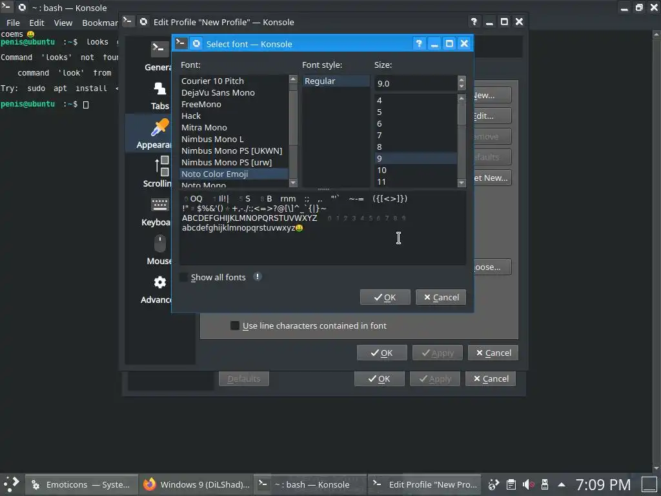The height and width of the screenshot is (496, 661).
Task: Click the help question mark in Edit Profile titlebar
Action: [x=474, y=22]
